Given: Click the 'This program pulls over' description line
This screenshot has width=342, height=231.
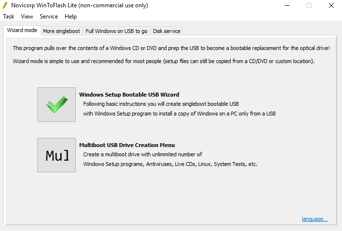Looking at the screenshot, I should coord(171,48).
